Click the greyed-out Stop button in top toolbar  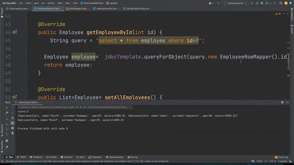coord(275,3)
